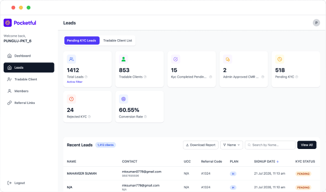This screenshot has width=326, height=192.
Task: Switch to Pending KYC Leads tab
Action: click(x=82, y=40)
